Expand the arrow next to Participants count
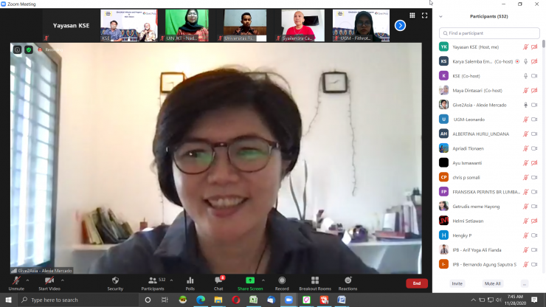The height and width of the screenshot is (307, 546). [171, 280]
